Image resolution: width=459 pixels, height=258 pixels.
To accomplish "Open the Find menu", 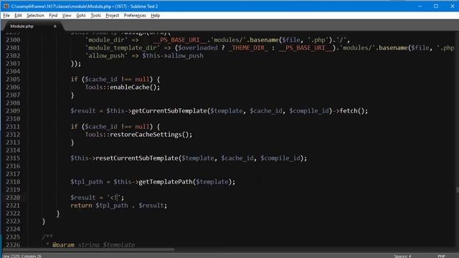I will click(x=53, y=16).
